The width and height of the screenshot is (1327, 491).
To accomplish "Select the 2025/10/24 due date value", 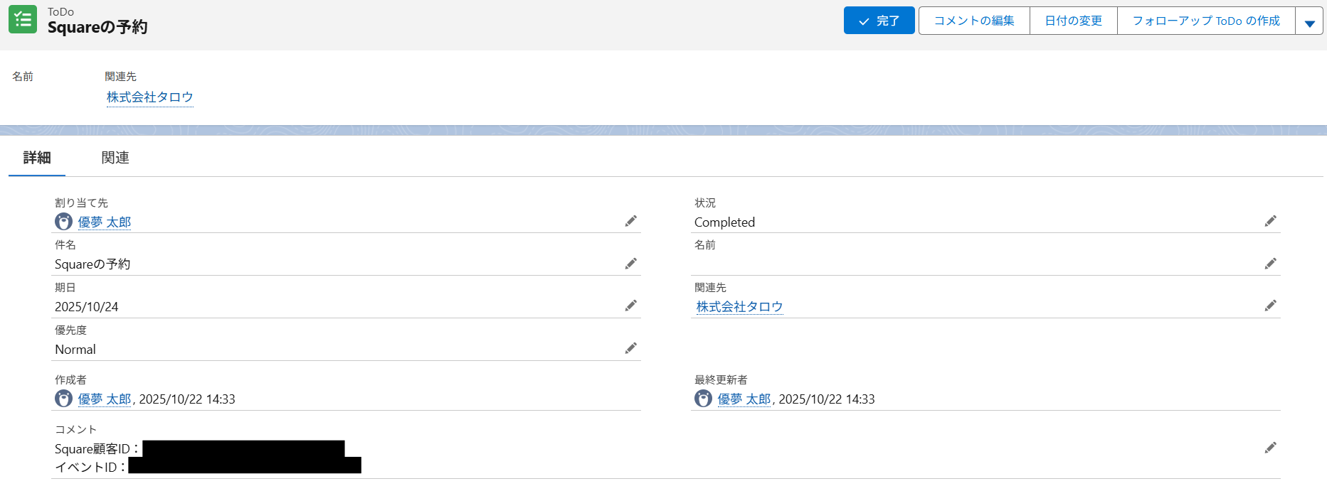I will pos(87,307).
